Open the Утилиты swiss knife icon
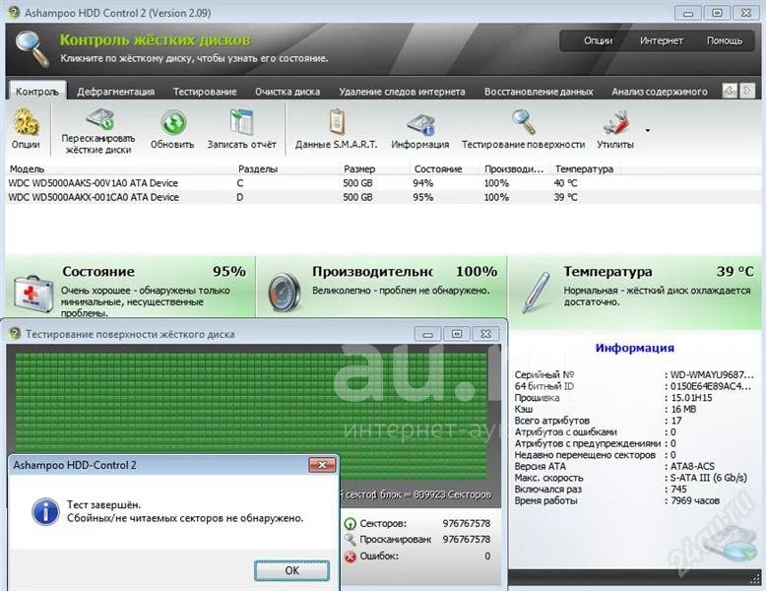Image resolution: width=766 pixels, height=591 pixels. click(616, 123)
